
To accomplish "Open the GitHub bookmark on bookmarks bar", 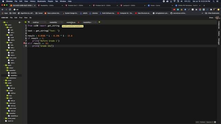I will (x=178, y=13).
